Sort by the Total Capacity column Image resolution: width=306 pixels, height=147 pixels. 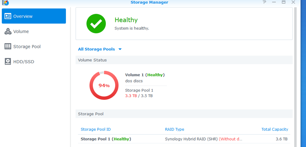click(275, 130)
